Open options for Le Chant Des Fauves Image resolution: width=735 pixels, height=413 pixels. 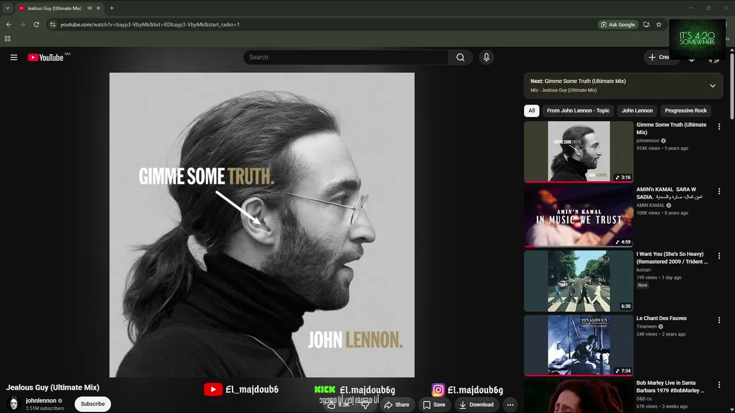point(719,320)
